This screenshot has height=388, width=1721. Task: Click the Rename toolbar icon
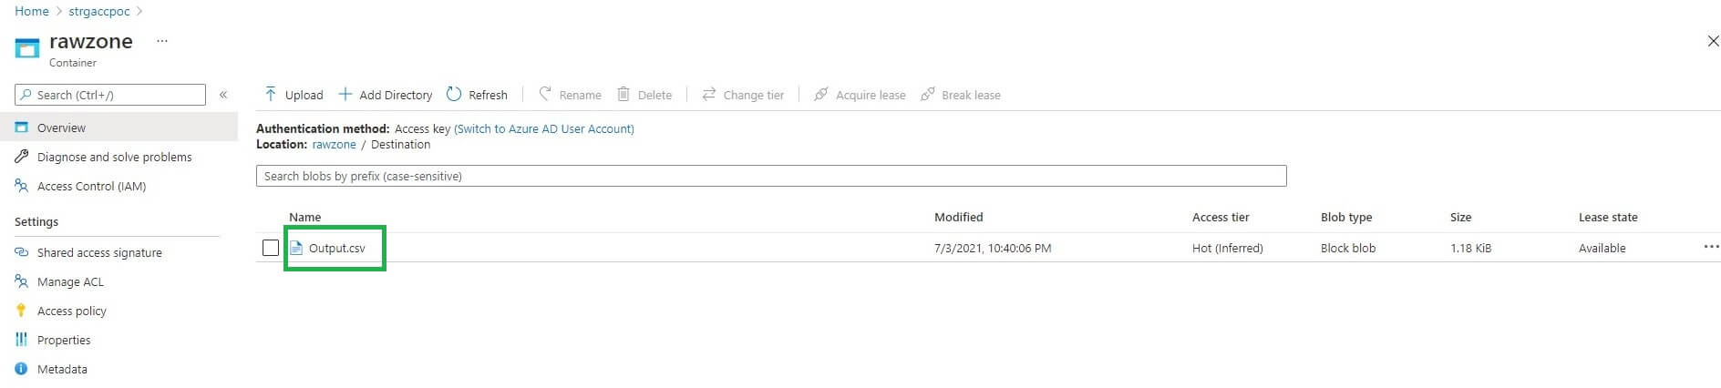[x=545, y=95]
